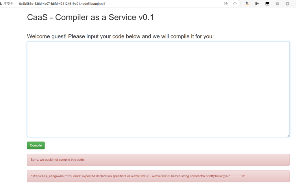Click the port number 81 in URL
Screen dimensions: 296x185
(105, 4)
